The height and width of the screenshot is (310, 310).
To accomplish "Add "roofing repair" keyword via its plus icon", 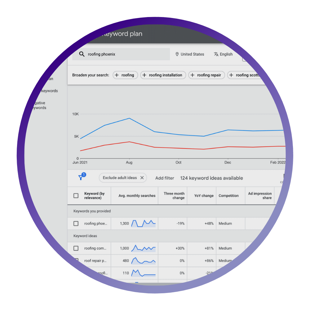I will (193, 75).
